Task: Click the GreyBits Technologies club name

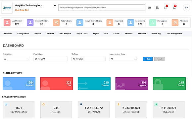Action: (29, 6)
